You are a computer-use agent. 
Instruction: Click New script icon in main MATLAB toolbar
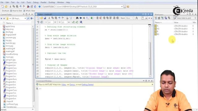tap(2, 6)
